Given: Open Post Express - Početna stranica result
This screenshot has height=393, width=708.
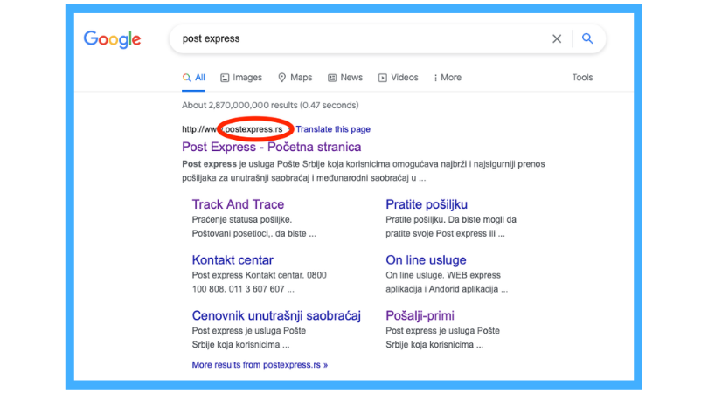Looking at the screenshot, I should (x=271, y=147).
